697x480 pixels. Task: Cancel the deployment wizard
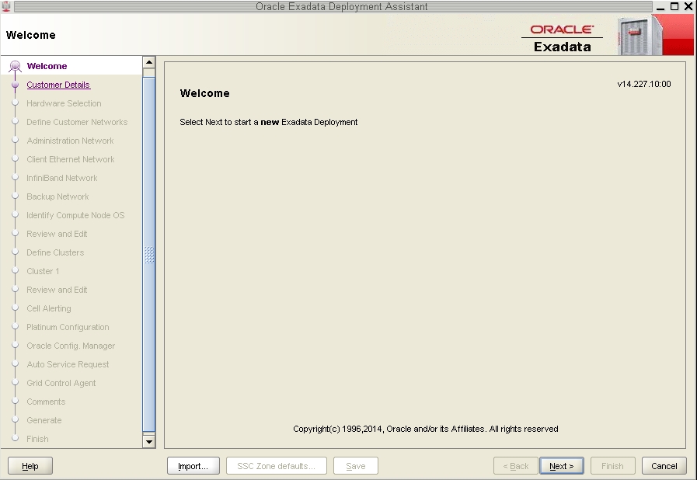[x=664, y=465]
